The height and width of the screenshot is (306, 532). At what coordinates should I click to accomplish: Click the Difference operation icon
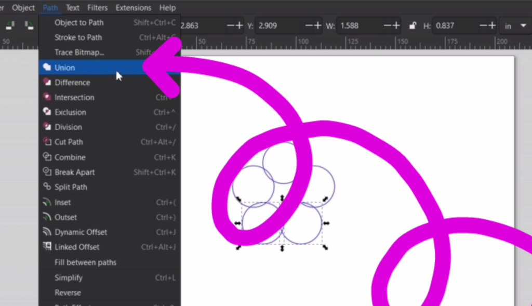click(47, 82)
